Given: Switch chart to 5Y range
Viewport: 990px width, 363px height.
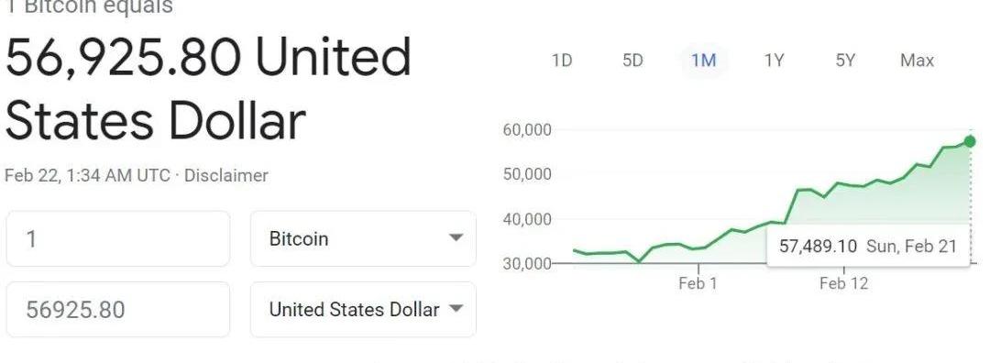Looking at the screenshot, I should click(845, 60).
